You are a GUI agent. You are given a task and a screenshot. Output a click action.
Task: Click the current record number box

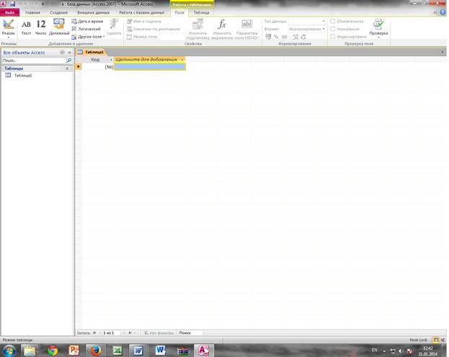(111, 333)
